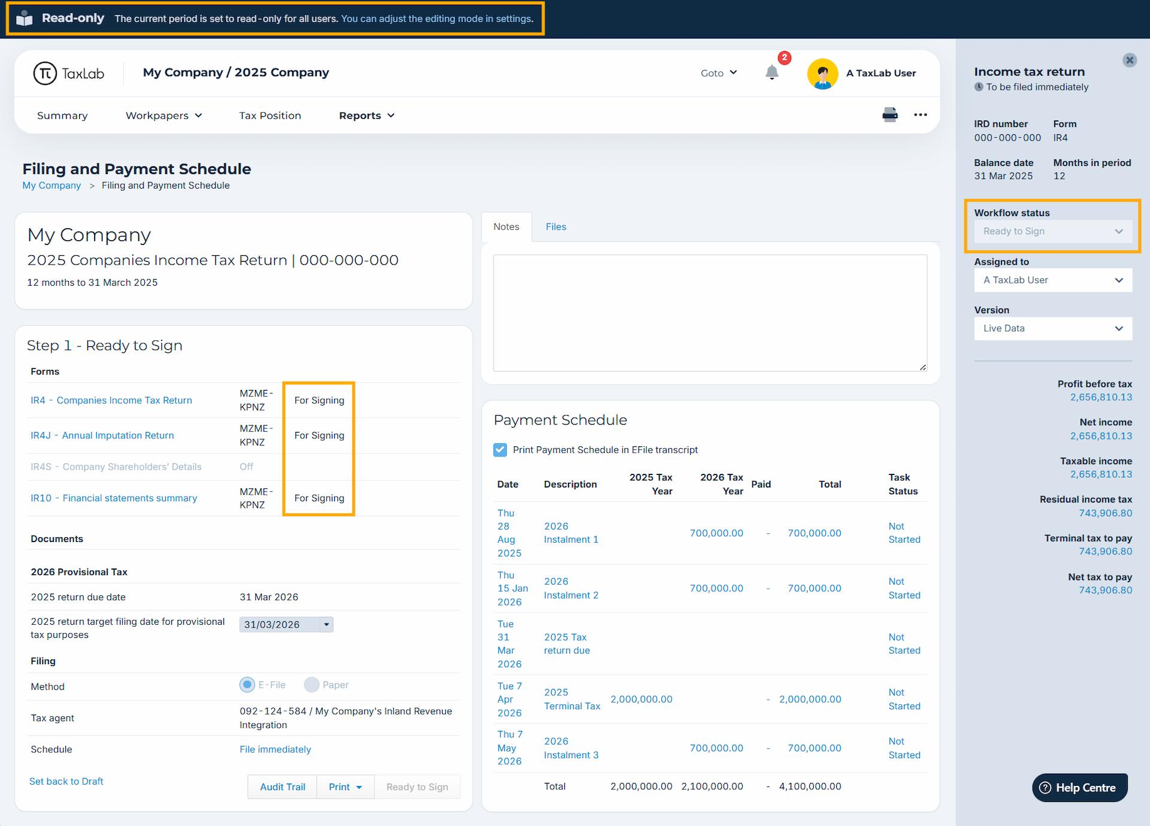This screenshot has height=826, width=1150.
Task: Click the read-only book icon in the banner
Action: pyautogui.click(x=25, y=19)
